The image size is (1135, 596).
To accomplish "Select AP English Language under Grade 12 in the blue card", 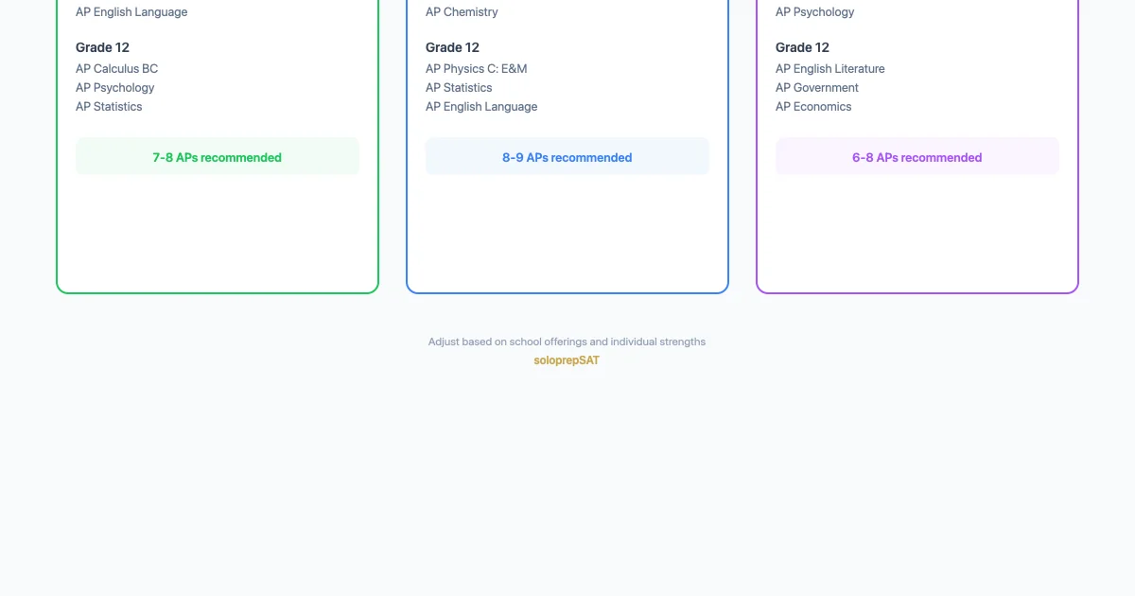I will [481, 107].
